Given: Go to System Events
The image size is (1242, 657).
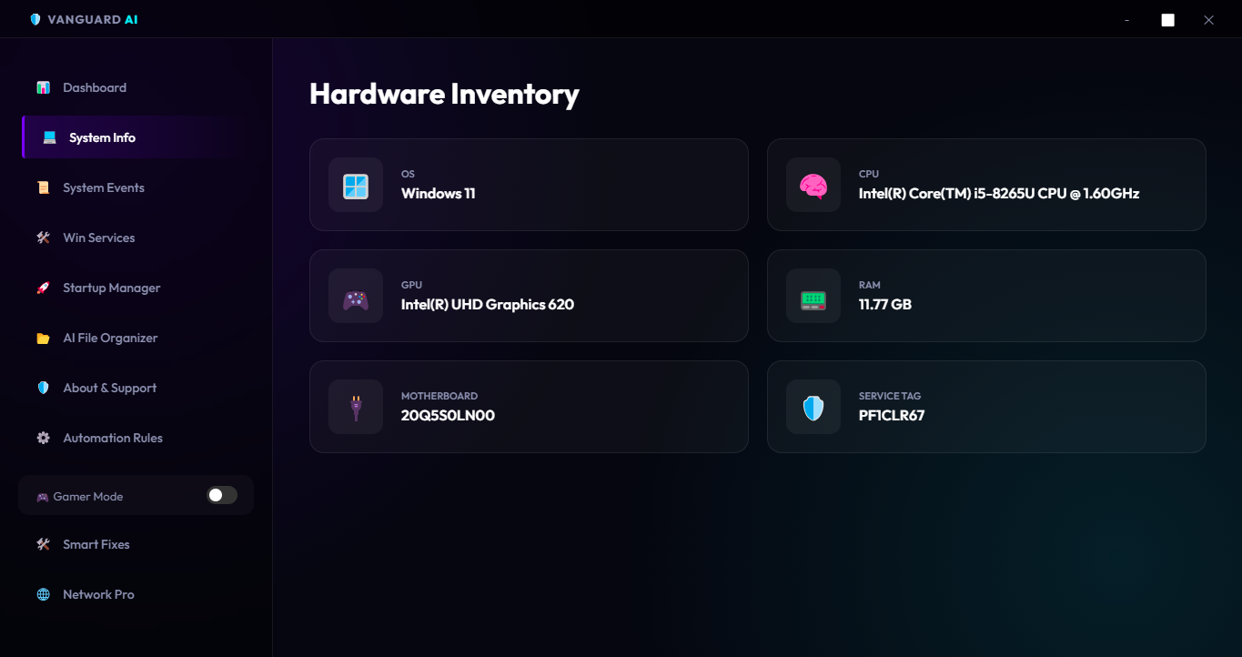Looking at the screenshot, I should [136, 187].
